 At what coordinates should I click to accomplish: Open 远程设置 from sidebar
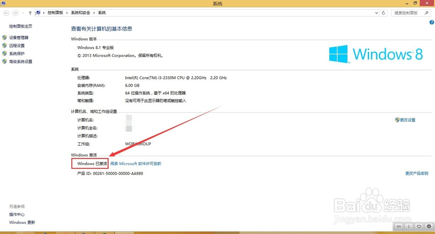(17, 46)
